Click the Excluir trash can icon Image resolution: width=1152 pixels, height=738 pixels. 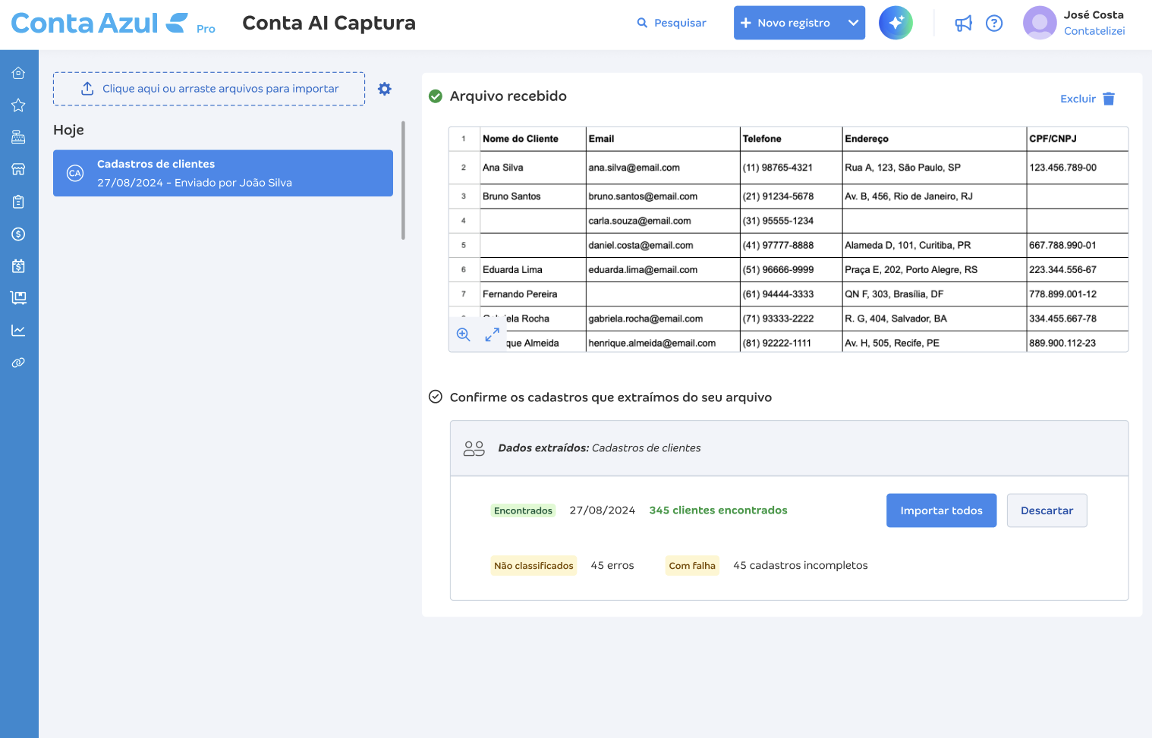coord(1109,99)
